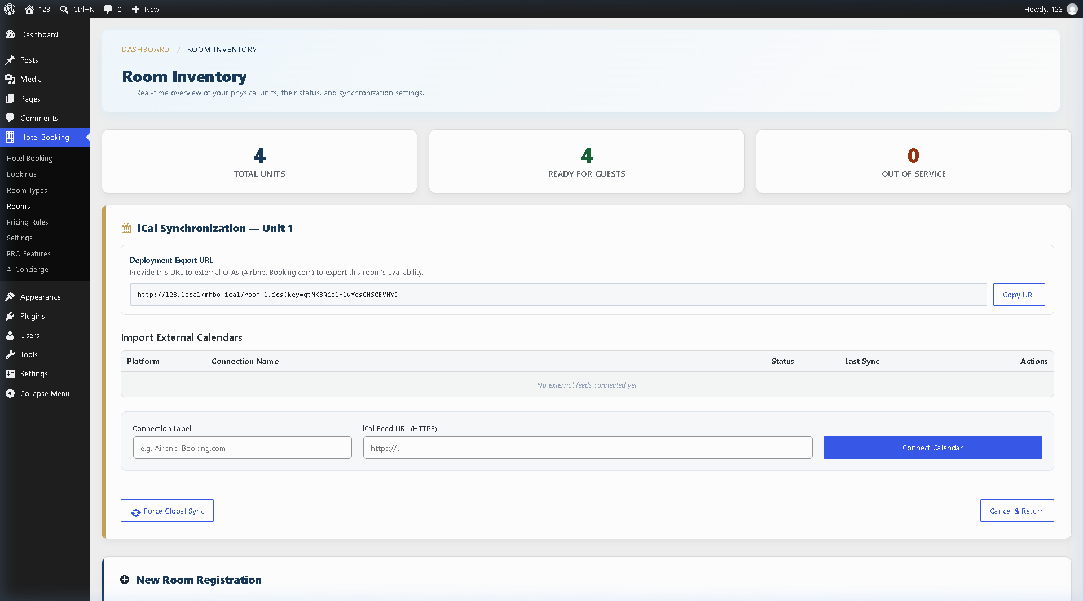Click the Media icon in sidebar
This screenshot has width=1083, height=601.
click(10, 79)
